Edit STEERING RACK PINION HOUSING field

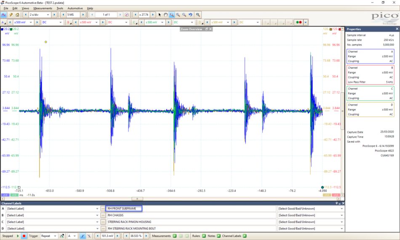click(x=191, y=222)
